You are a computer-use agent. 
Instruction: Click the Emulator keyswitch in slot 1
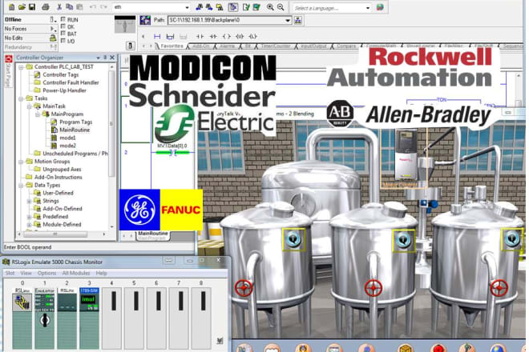click(x=45, y=320)
